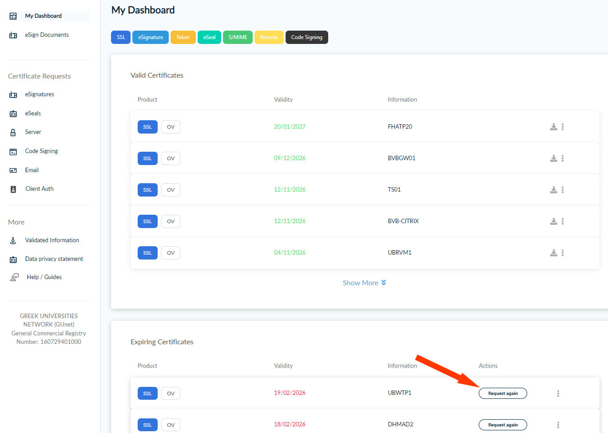Open options menu for expiring UBWTP1 certificate
Screen dimensions: 608x433
tap(558, 394)
